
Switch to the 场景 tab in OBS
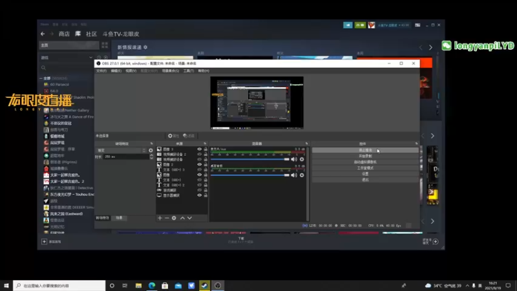[119, 218]
